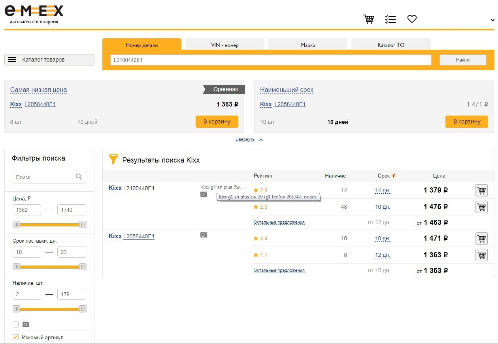
Task: Click the chevron next to Свернуть
Action: [261, 140]
